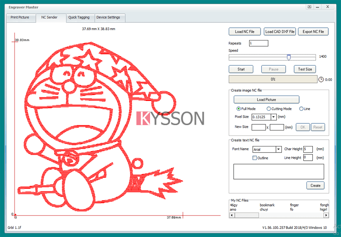This screenshot has width=341, height=237.
Task: Click the OK button for New Size
Action: point(303,127)
